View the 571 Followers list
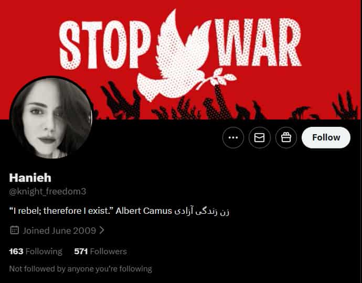Viewport: 362px width, 283px height. (x=100, y=251)
